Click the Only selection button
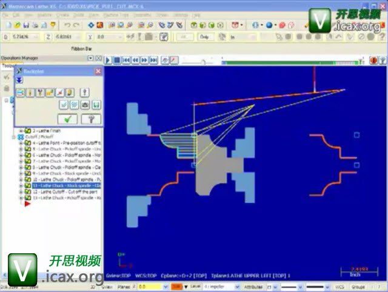Viewport: 388px width, 292px height. point(204,37)
